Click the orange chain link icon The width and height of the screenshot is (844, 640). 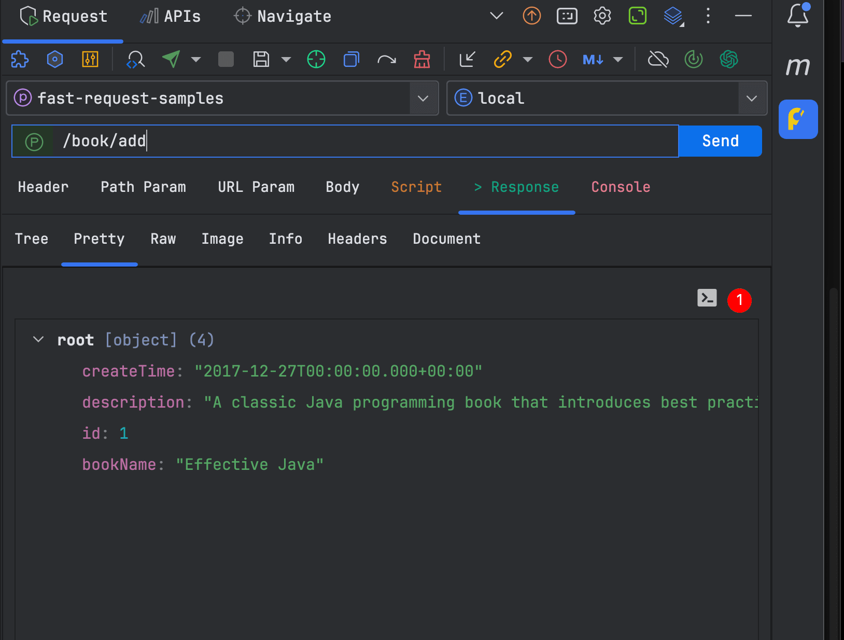point(503,59)
